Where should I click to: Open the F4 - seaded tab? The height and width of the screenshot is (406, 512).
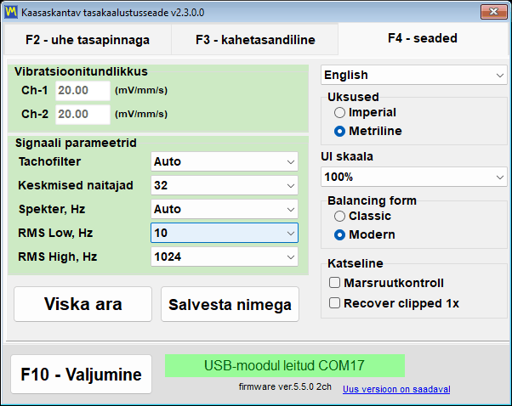423,38
